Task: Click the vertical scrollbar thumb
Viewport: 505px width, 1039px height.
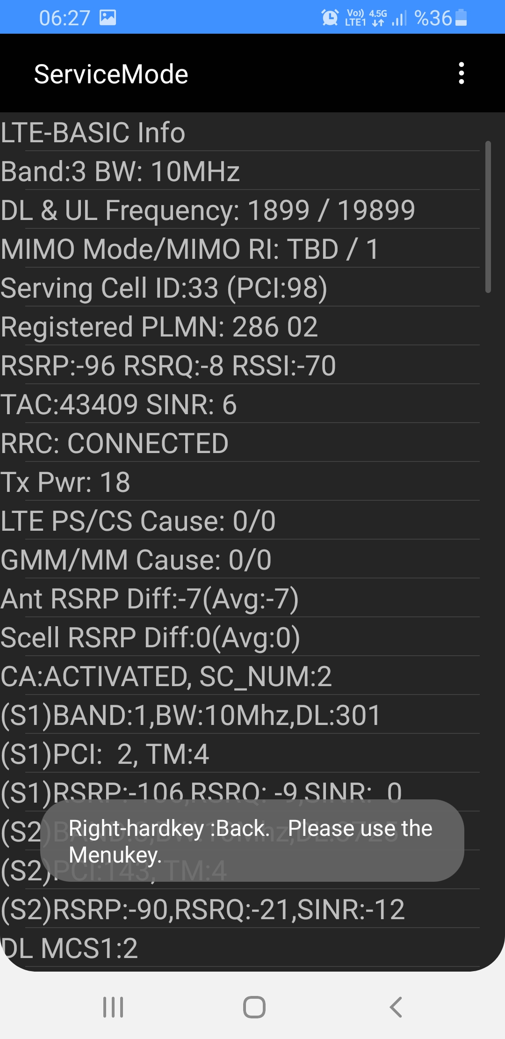Action: 488,217
